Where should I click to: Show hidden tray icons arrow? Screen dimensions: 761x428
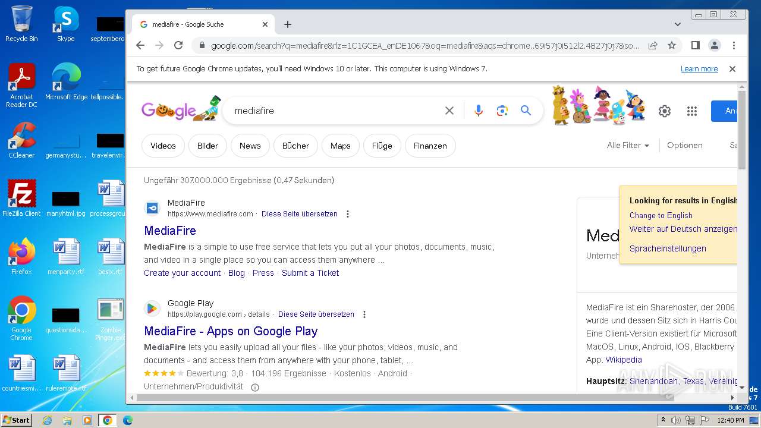tap(663, 420)
